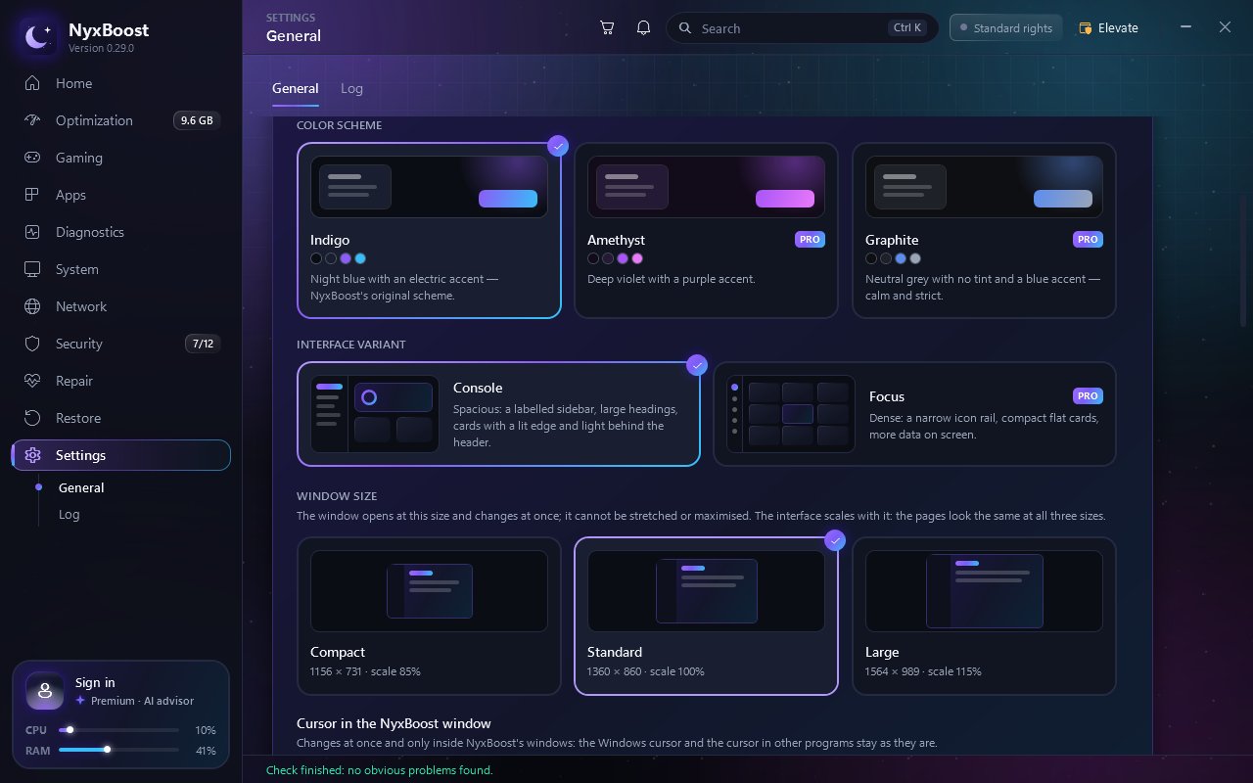Click the Restore history icon
The height and width of the screenshot is (783, 1253).
click(x=33, y=418)
